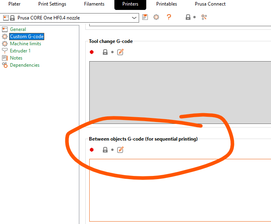Click Tool change G-code red hexagon
The width and height of the screenshot is (271, 224).
pos(92,52)
